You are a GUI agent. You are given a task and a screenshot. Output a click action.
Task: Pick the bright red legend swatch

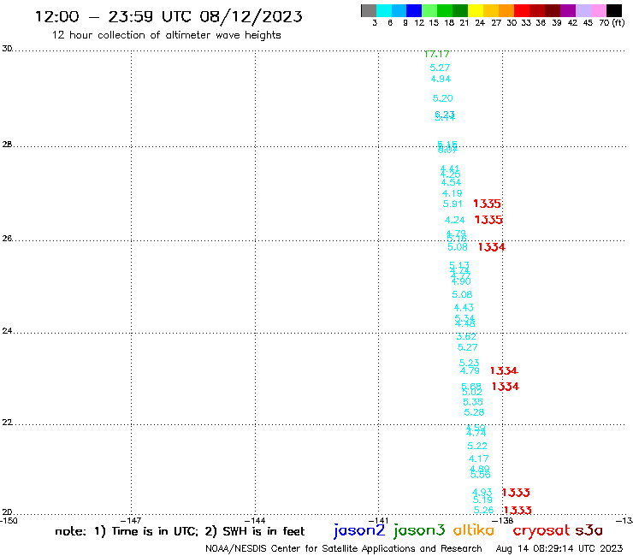[522, 10]
